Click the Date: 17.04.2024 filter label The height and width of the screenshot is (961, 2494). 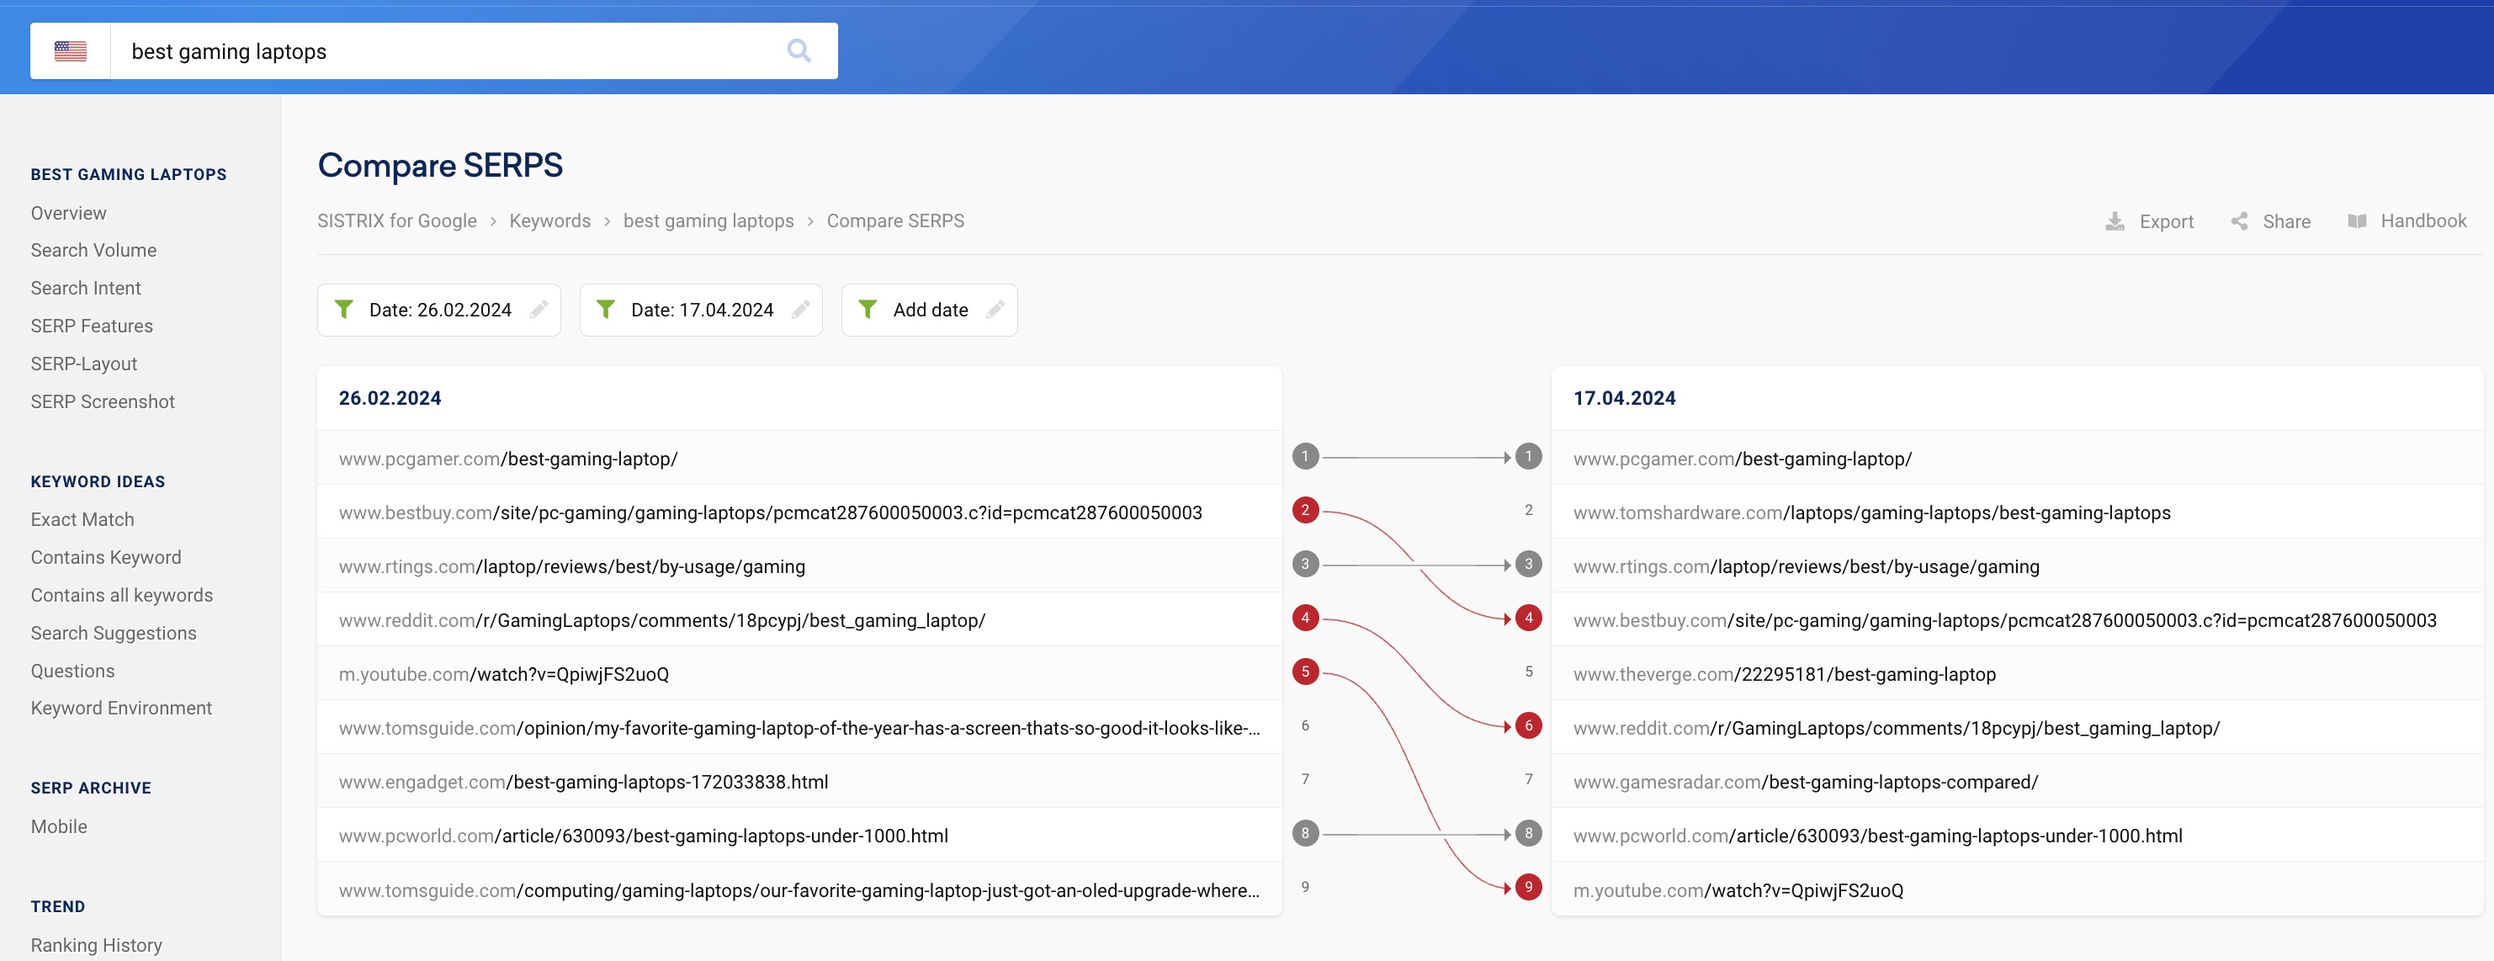[703, 310]
